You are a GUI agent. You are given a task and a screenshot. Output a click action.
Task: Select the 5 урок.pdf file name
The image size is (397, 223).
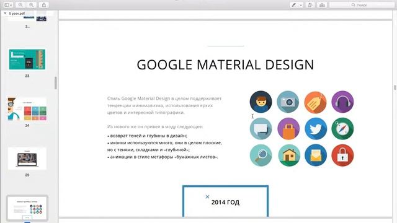[x=17, y=14]
